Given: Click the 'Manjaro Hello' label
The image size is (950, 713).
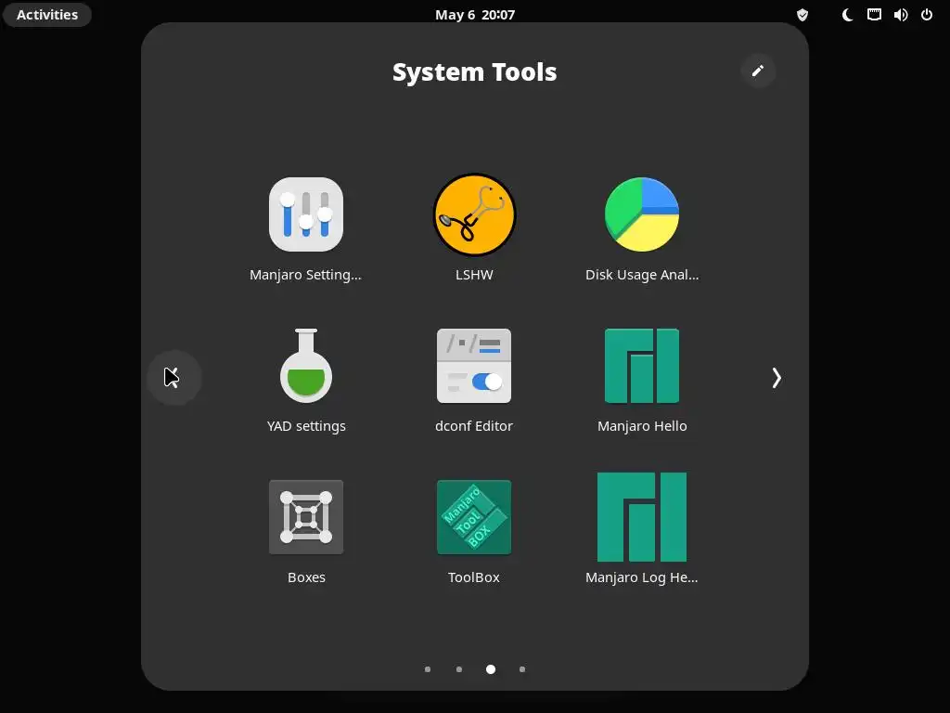Looking at the screenshot, I should (642, 426).
